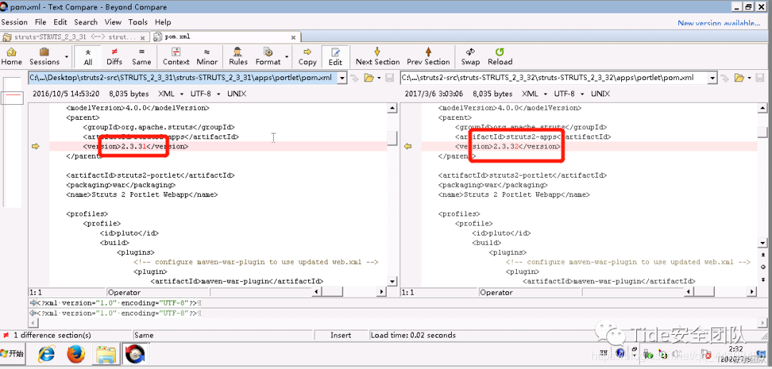Swap the left and right sides
The width and height of the screenshot is (772, 369).
click(x=470, y=56)
